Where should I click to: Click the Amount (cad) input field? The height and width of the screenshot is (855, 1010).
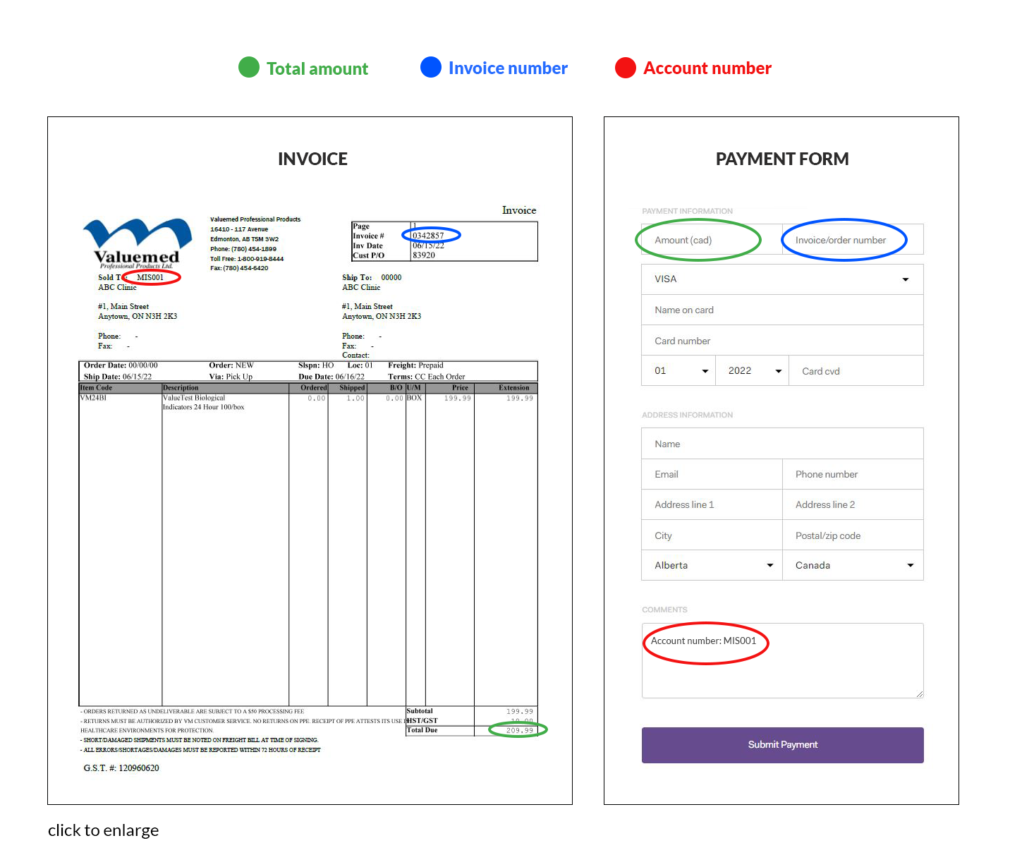click(711, 240)
